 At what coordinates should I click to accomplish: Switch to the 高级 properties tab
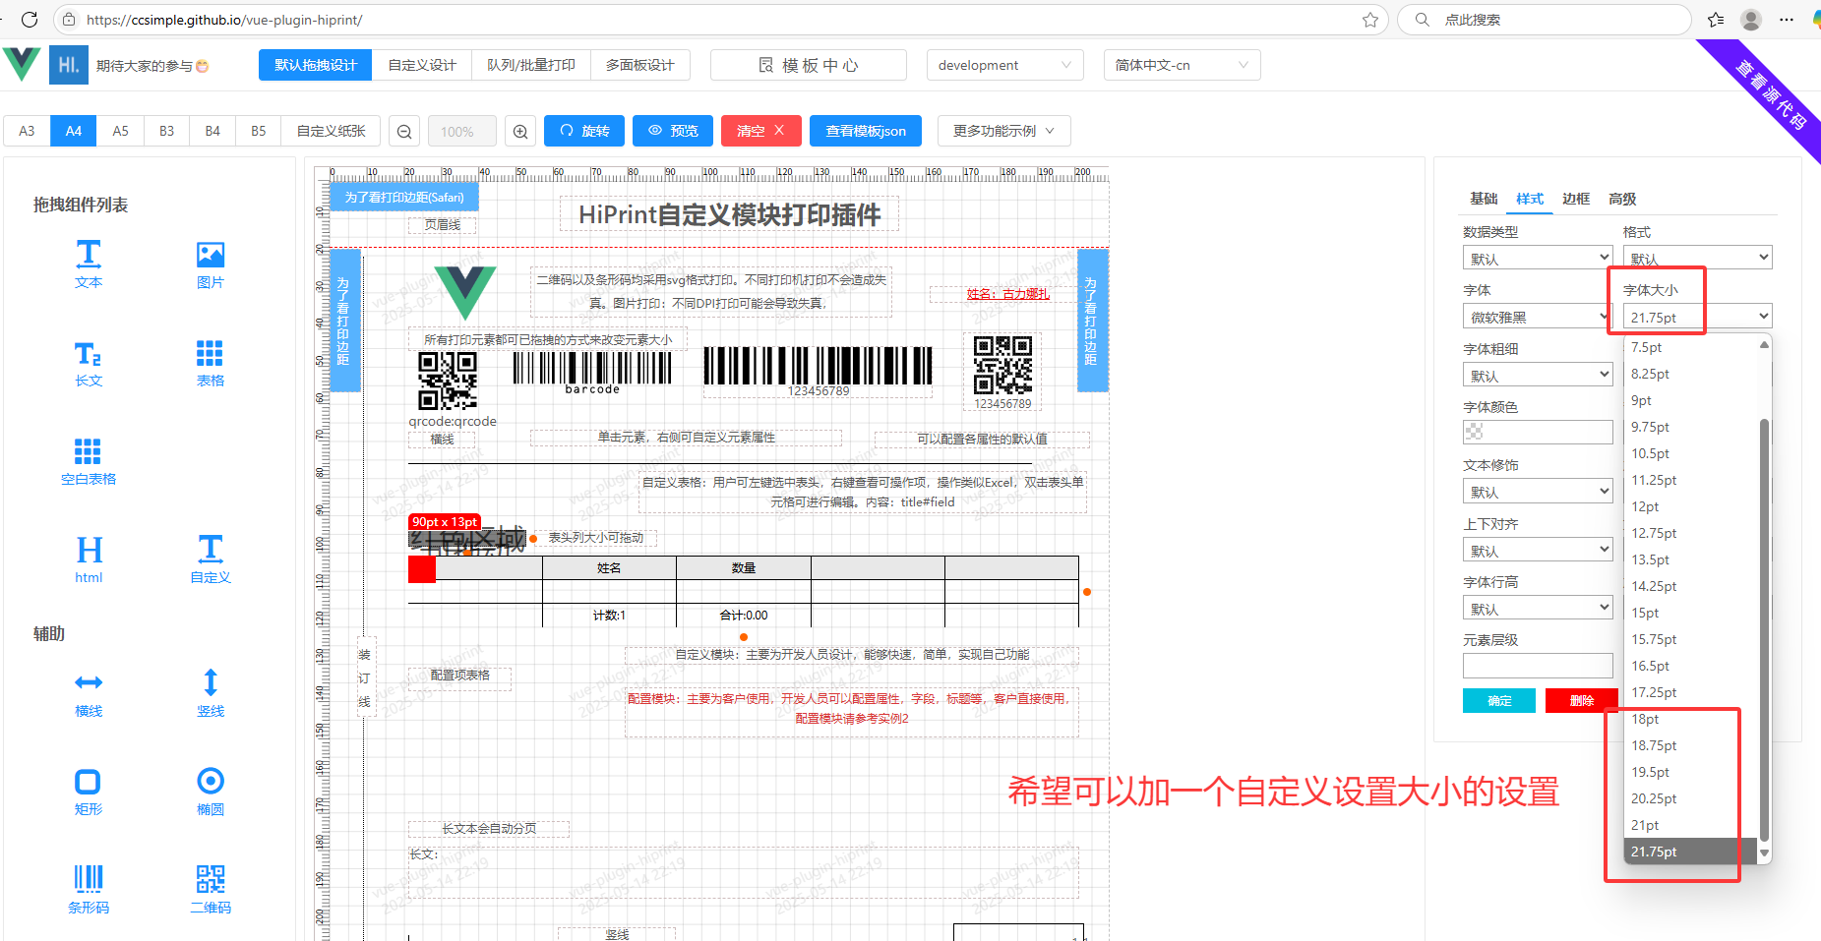click(x=1622, y=199)
